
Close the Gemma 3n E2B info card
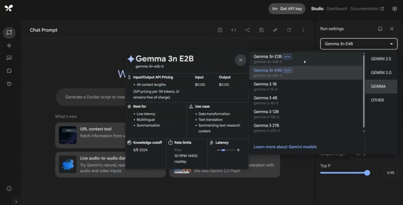pyautogui.click(x=240, y=60)
